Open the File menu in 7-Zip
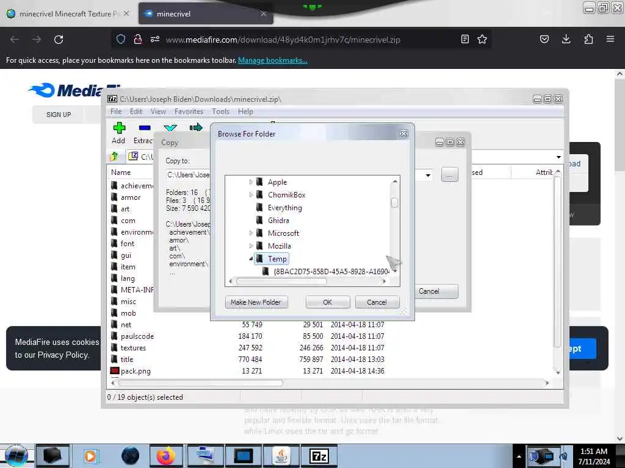The width and height of the screenshot is (625, 468). [x=115, y=112]
